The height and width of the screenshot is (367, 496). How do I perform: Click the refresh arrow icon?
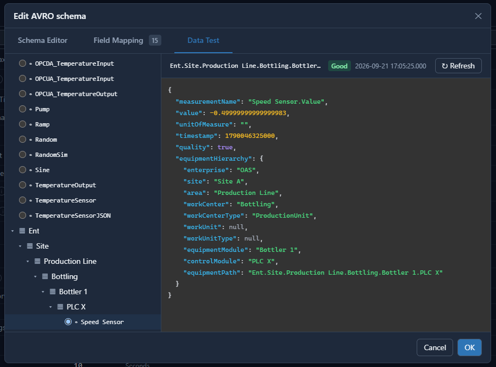click(x=445, y=66)
